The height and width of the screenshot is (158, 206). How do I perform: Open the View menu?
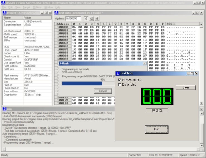(18, 7)
